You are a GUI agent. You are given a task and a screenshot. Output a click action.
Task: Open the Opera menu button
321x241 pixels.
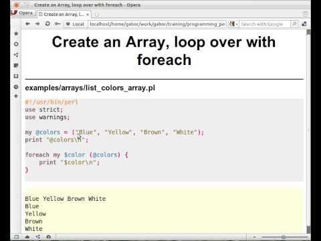[x=23, y=13]
